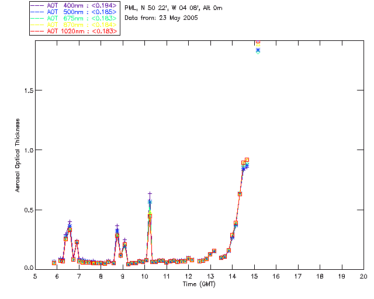The image size is (374, 299).
Task: Click the 0.0 y-axis tick label
Action: 27,269
